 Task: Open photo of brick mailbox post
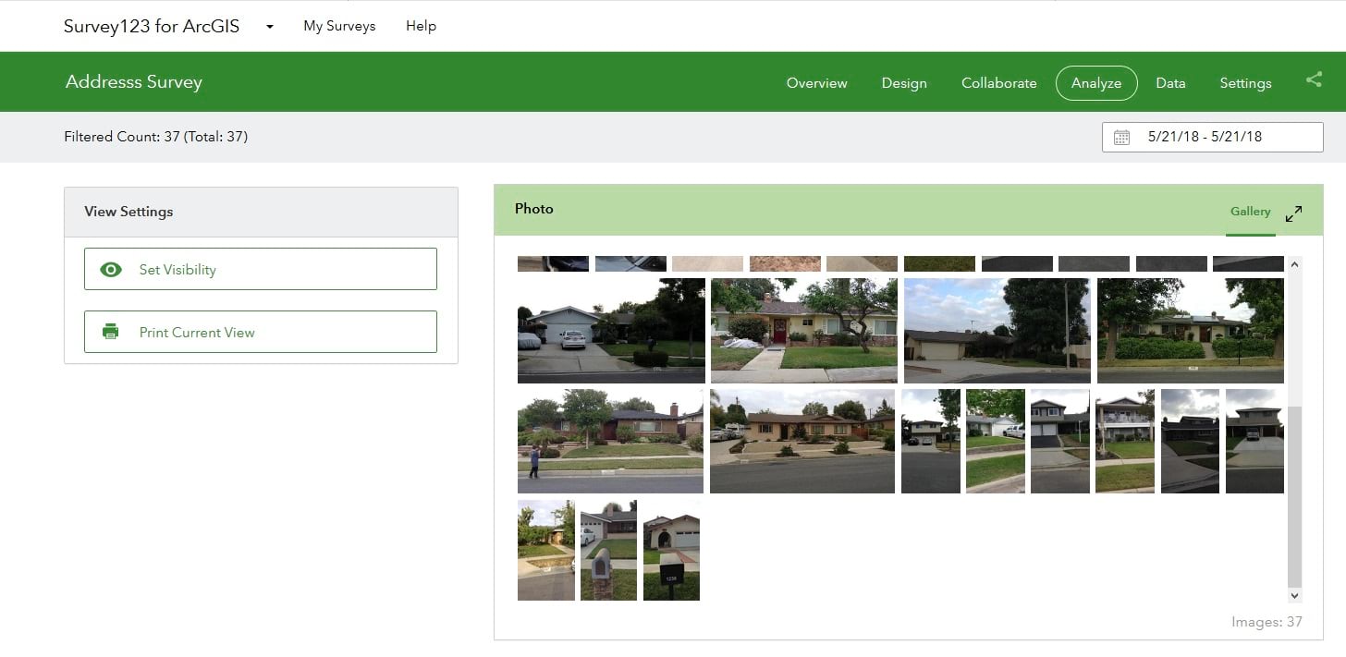pos(608,551)
